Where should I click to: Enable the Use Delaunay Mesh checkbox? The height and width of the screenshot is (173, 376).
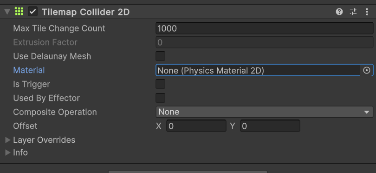point(161,56)
